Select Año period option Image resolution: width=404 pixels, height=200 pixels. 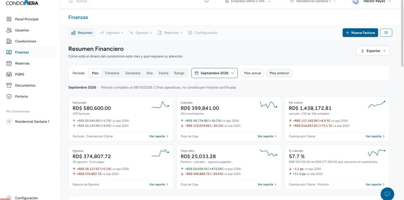pyautogui.click(x=149, y=73)
